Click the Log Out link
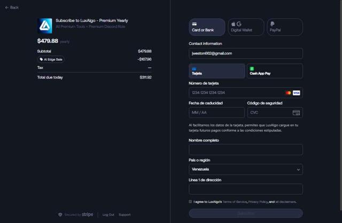Viewport: 342px width, 223px height. 108,214
